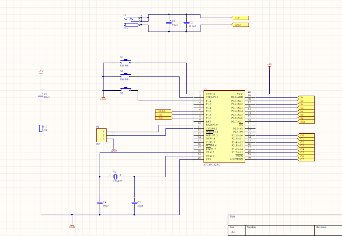Click the PSEN pin name
Image resolution: width=342 pixels, height=236 pixels.
click(239, 156)
